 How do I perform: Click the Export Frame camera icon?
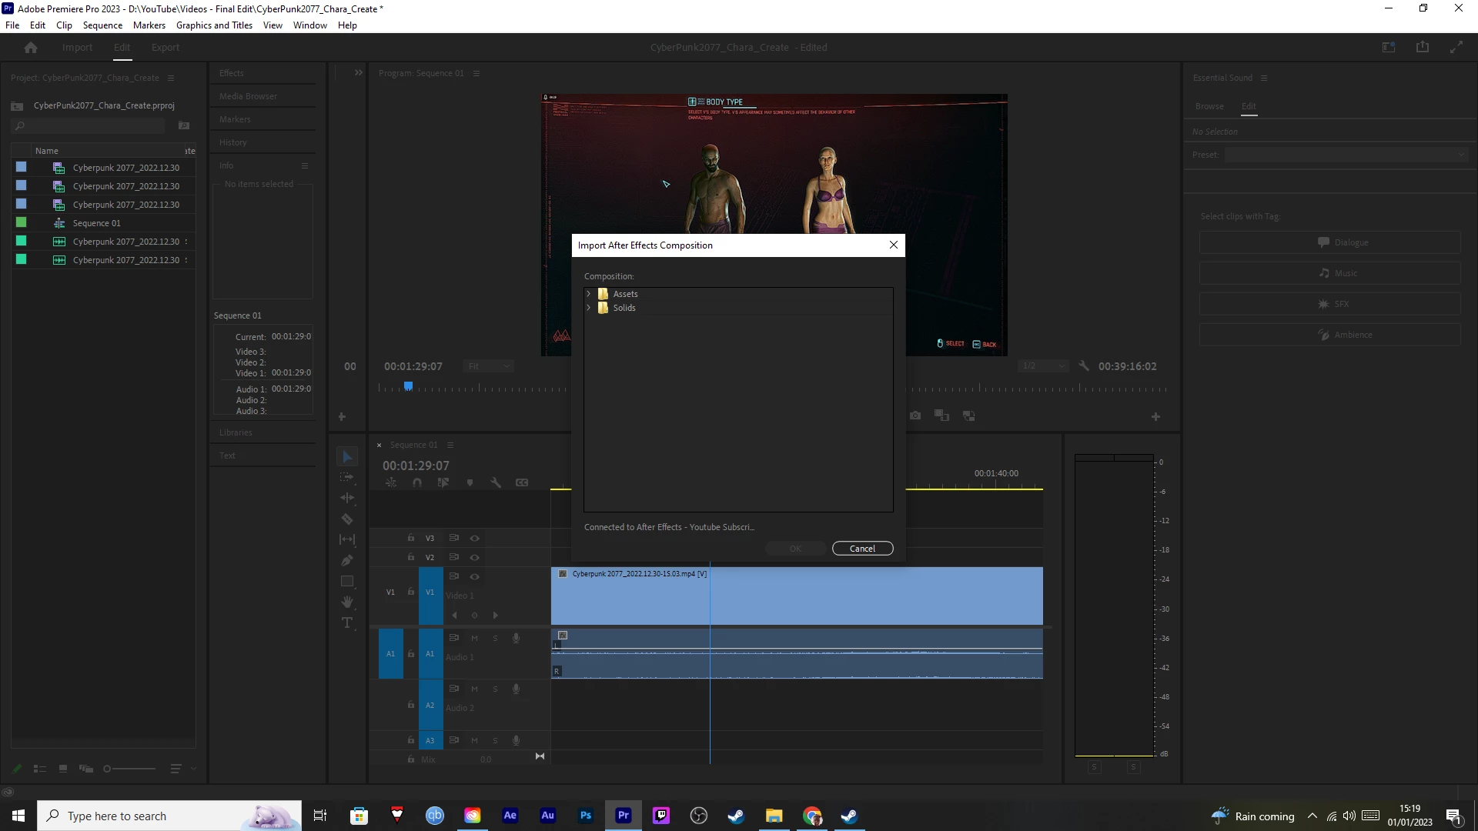(915, 415)
